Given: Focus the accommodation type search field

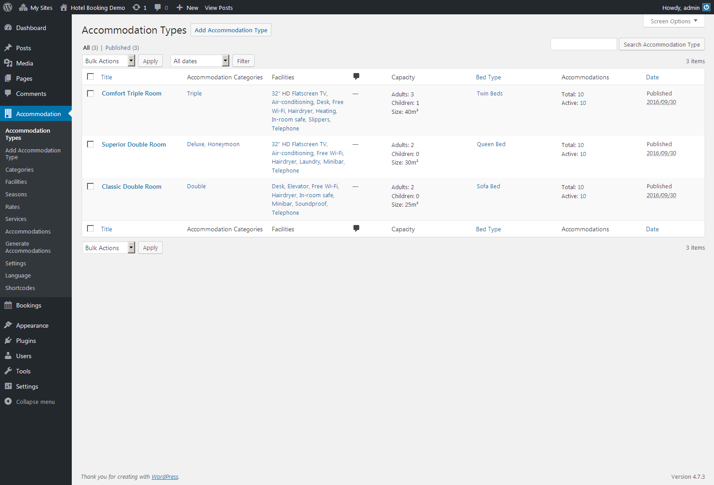Looking at the screenshot, I should [x=583, y=44].
